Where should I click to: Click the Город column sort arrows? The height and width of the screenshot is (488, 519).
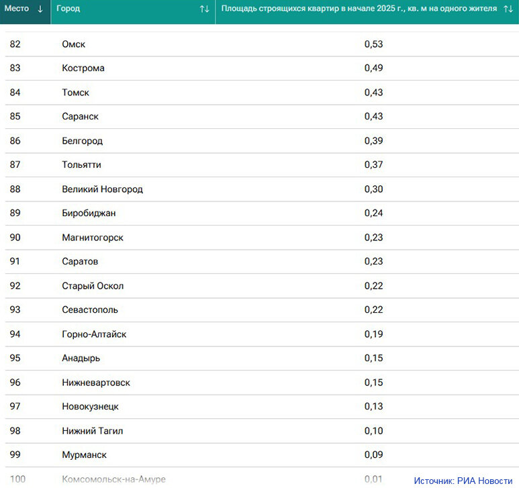click(x=205, y=9)
